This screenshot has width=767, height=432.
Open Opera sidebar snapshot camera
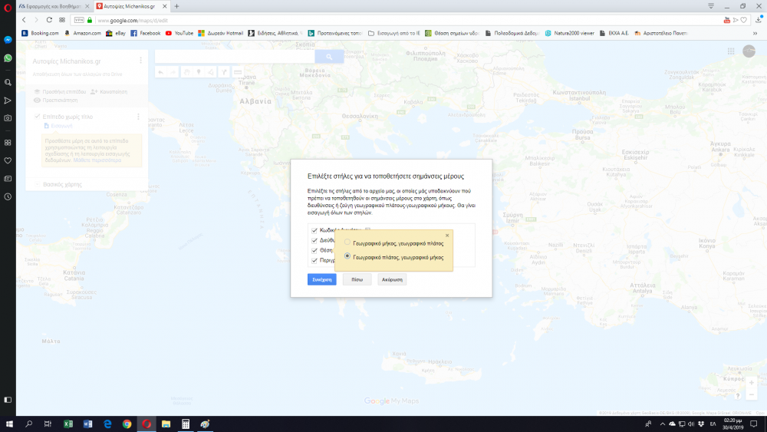[x=8, y=118]
